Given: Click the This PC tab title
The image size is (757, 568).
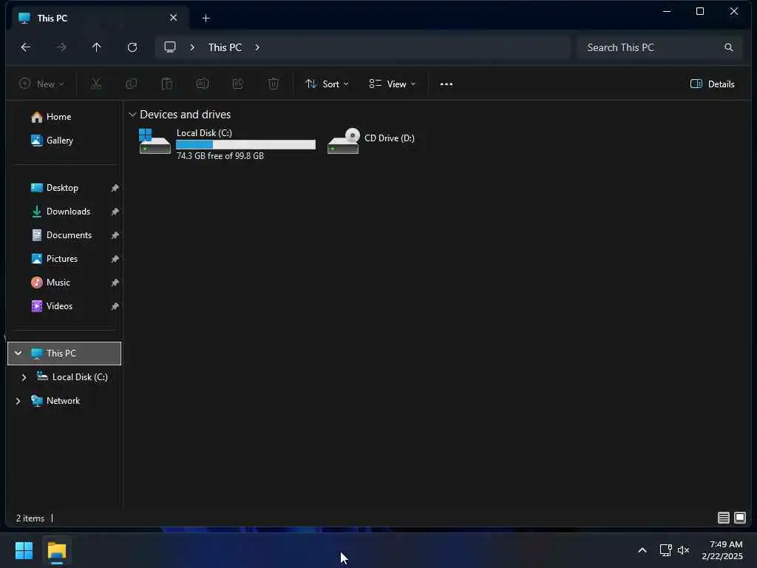Looking at the screenshot, I should tap(52, 18).
